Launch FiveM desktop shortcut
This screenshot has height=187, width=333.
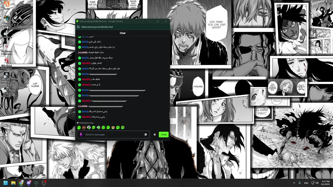point(6,5)
